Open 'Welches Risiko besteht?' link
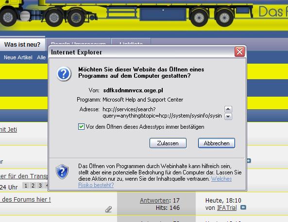The image size is (288, 222). [155, 182]
